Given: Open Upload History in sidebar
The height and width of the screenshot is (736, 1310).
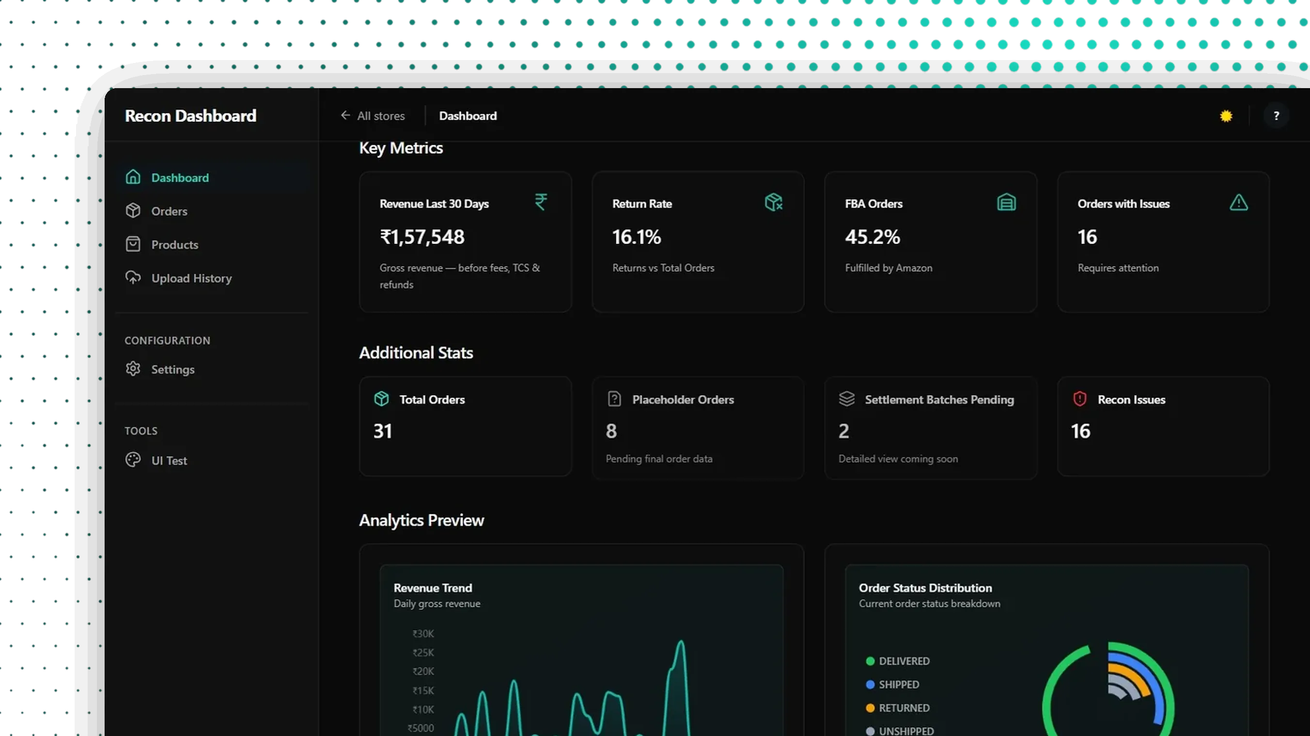Looking at the screenshot, I should [x=212, y=278].
